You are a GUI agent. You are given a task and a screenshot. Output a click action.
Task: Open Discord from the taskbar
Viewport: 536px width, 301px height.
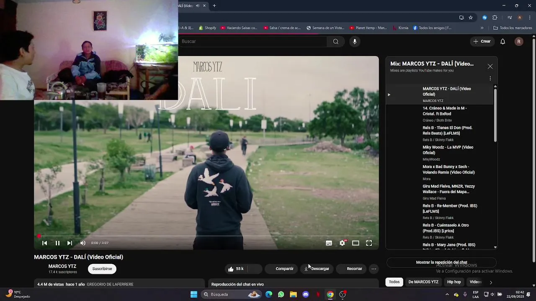click(x=306, y=294)
